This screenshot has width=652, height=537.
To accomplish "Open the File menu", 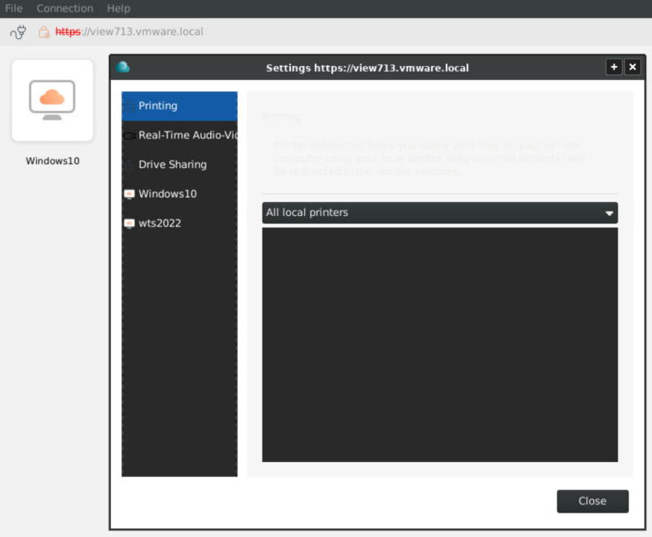I will click(x=14, y=8).
